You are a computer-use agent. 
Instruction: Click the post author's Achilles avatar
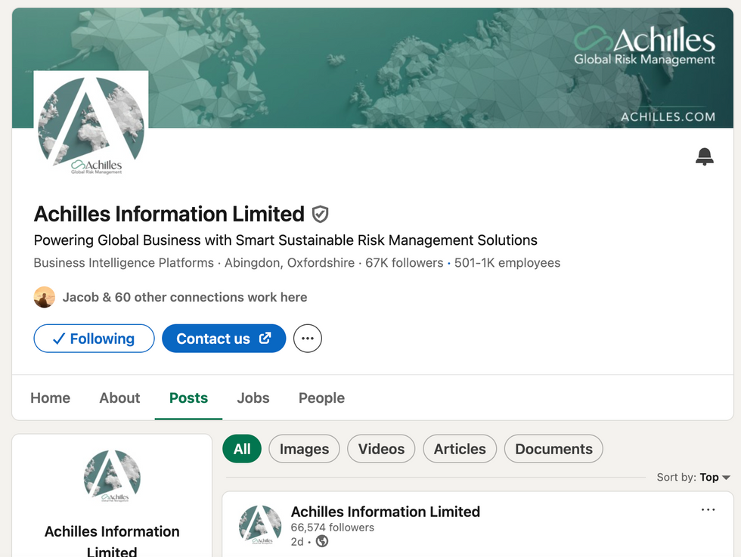[x=260, y=525]
